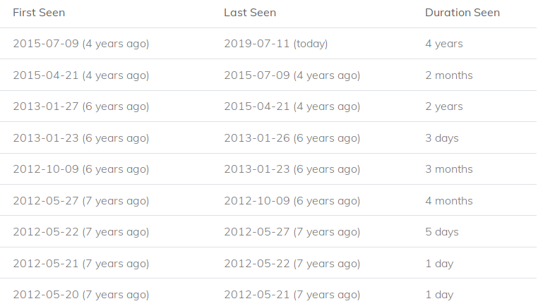Click the Last Seen column header
538x306 pixels.
tap(250, 13)
